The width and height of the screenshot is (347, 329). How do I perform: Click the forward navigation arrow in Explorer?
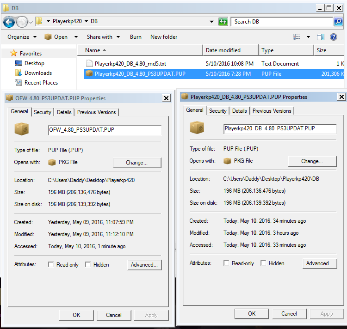pos(22,22)
